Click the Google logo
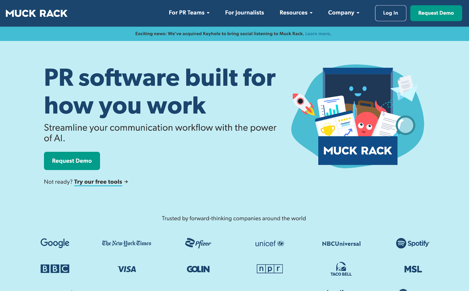This screenshot has width=469, height=291. pos(55,243)
